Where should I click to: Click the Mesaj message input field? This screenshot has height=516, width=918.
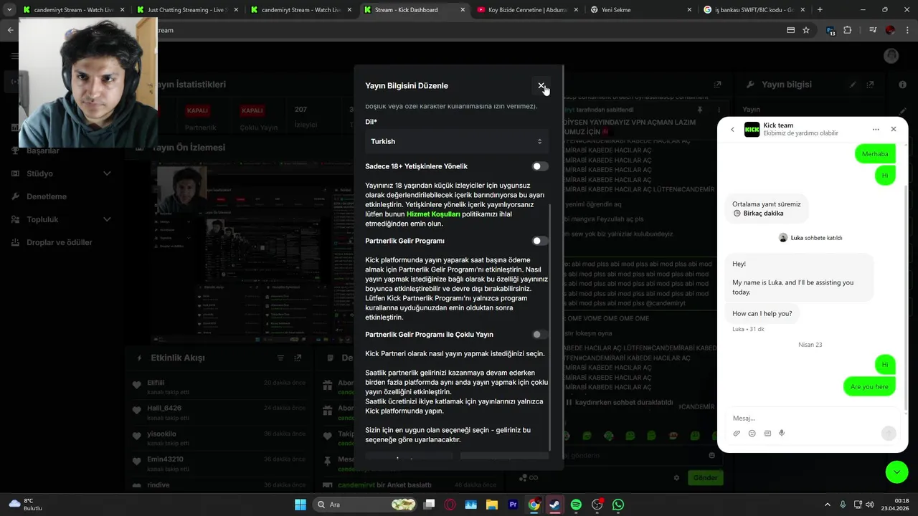click(810, 418)
